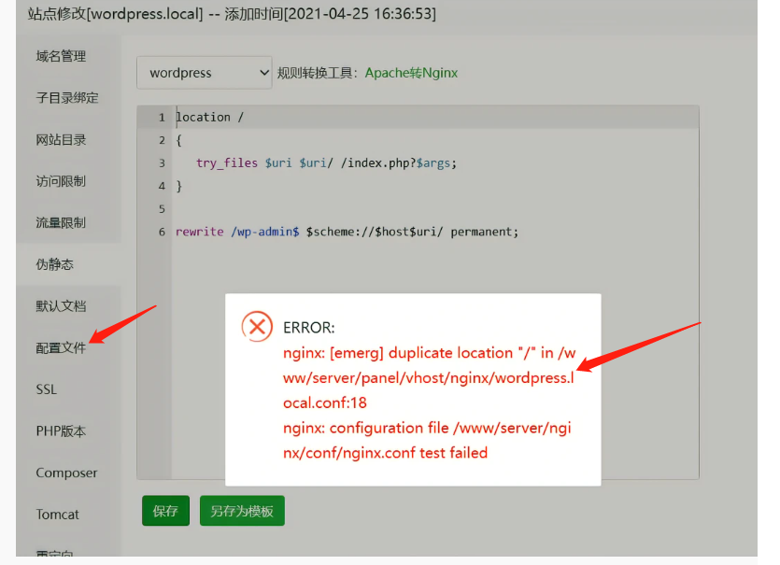Open the Composer tab
Screen dimensions: 780x565
pyautogui.click(x=66, y=473)
